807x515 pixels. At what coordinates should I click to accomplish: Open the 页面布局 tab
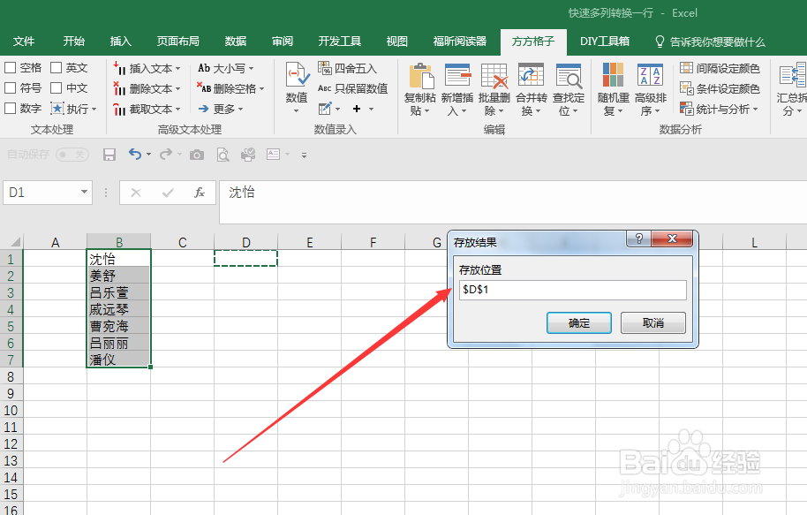pyautogui.click(x=178, y=42)
